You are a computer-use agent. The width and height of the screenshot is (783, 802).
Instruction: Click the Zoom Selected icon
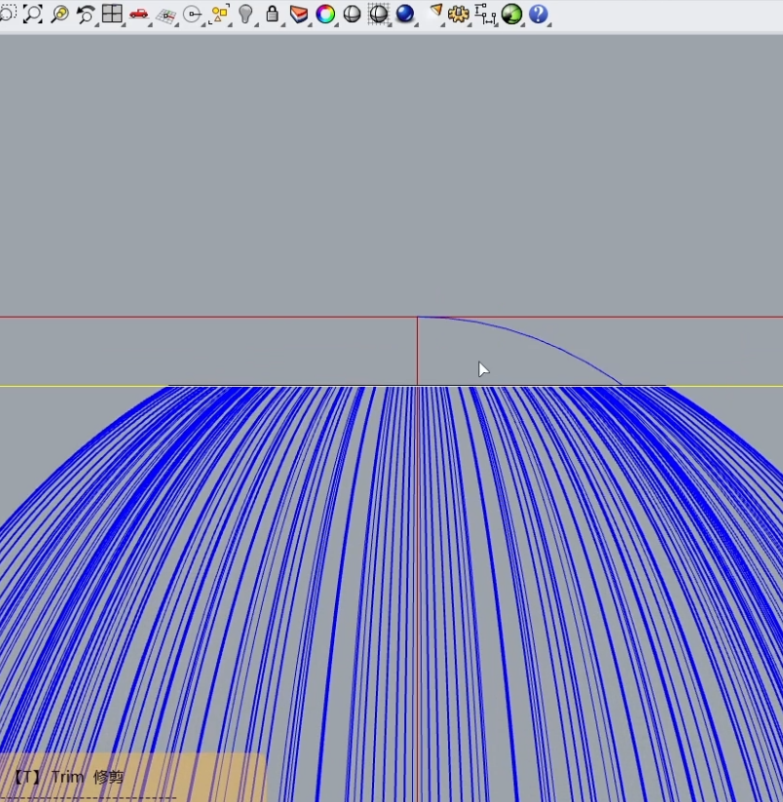59,14
